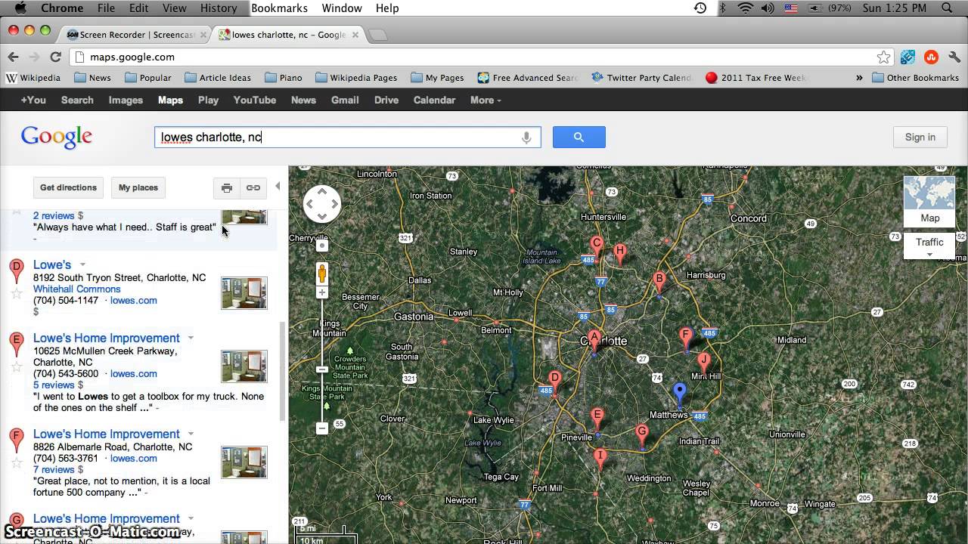Open the 5 reviews link

[x=54, y=385]
